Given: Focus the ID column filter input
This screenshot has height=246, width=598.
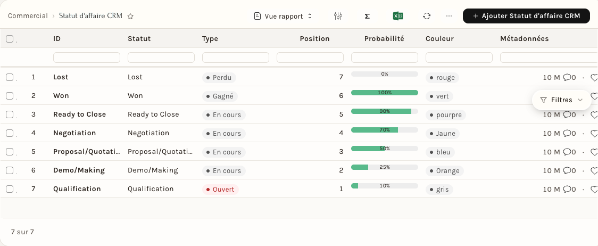Looking at the screenshot, I should coord(87,58).
